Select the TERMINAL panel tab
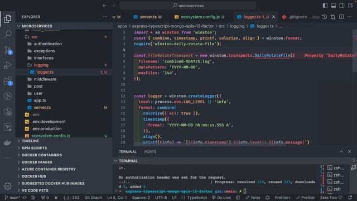 pyautogui.click(x=128, y=152)
